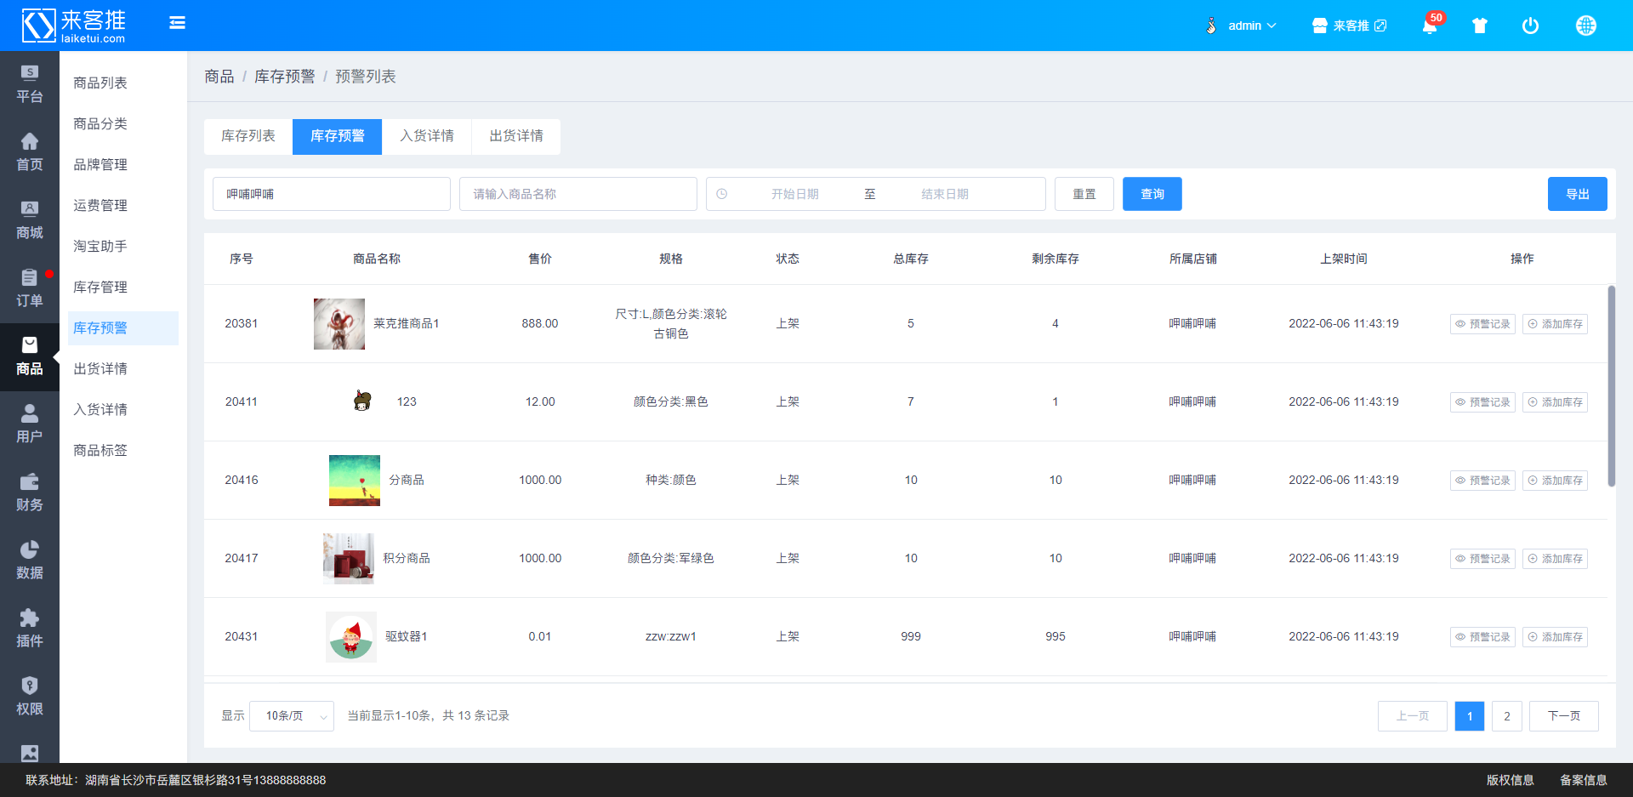
Task: Open the 权限 permissions sidebar section
Action: click(x=30, y=697)
